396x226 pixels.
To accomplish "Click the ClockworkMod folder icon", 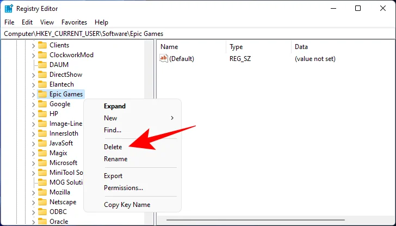I will (42, 55).
